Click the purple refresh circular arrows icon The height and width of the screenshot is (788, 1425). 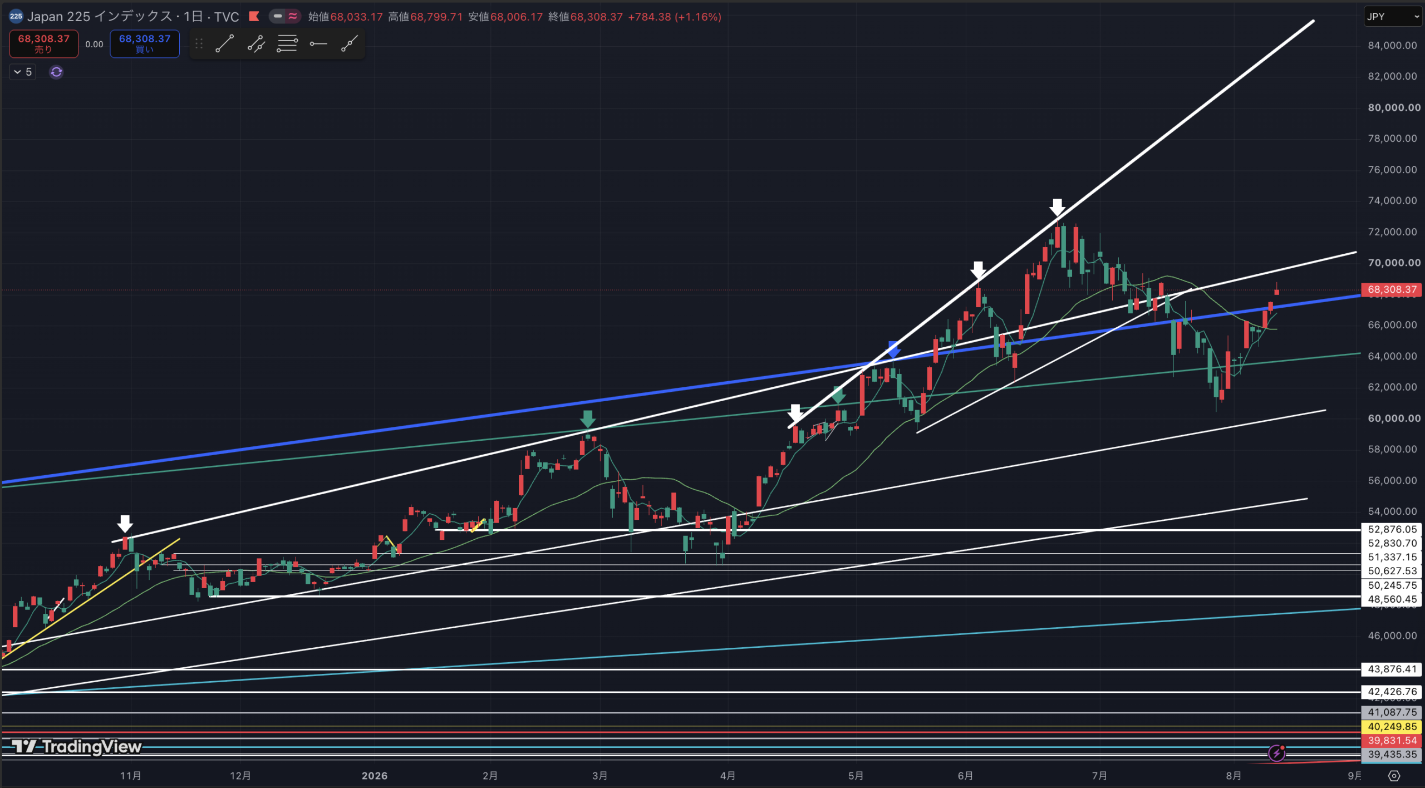click(56, 72)
